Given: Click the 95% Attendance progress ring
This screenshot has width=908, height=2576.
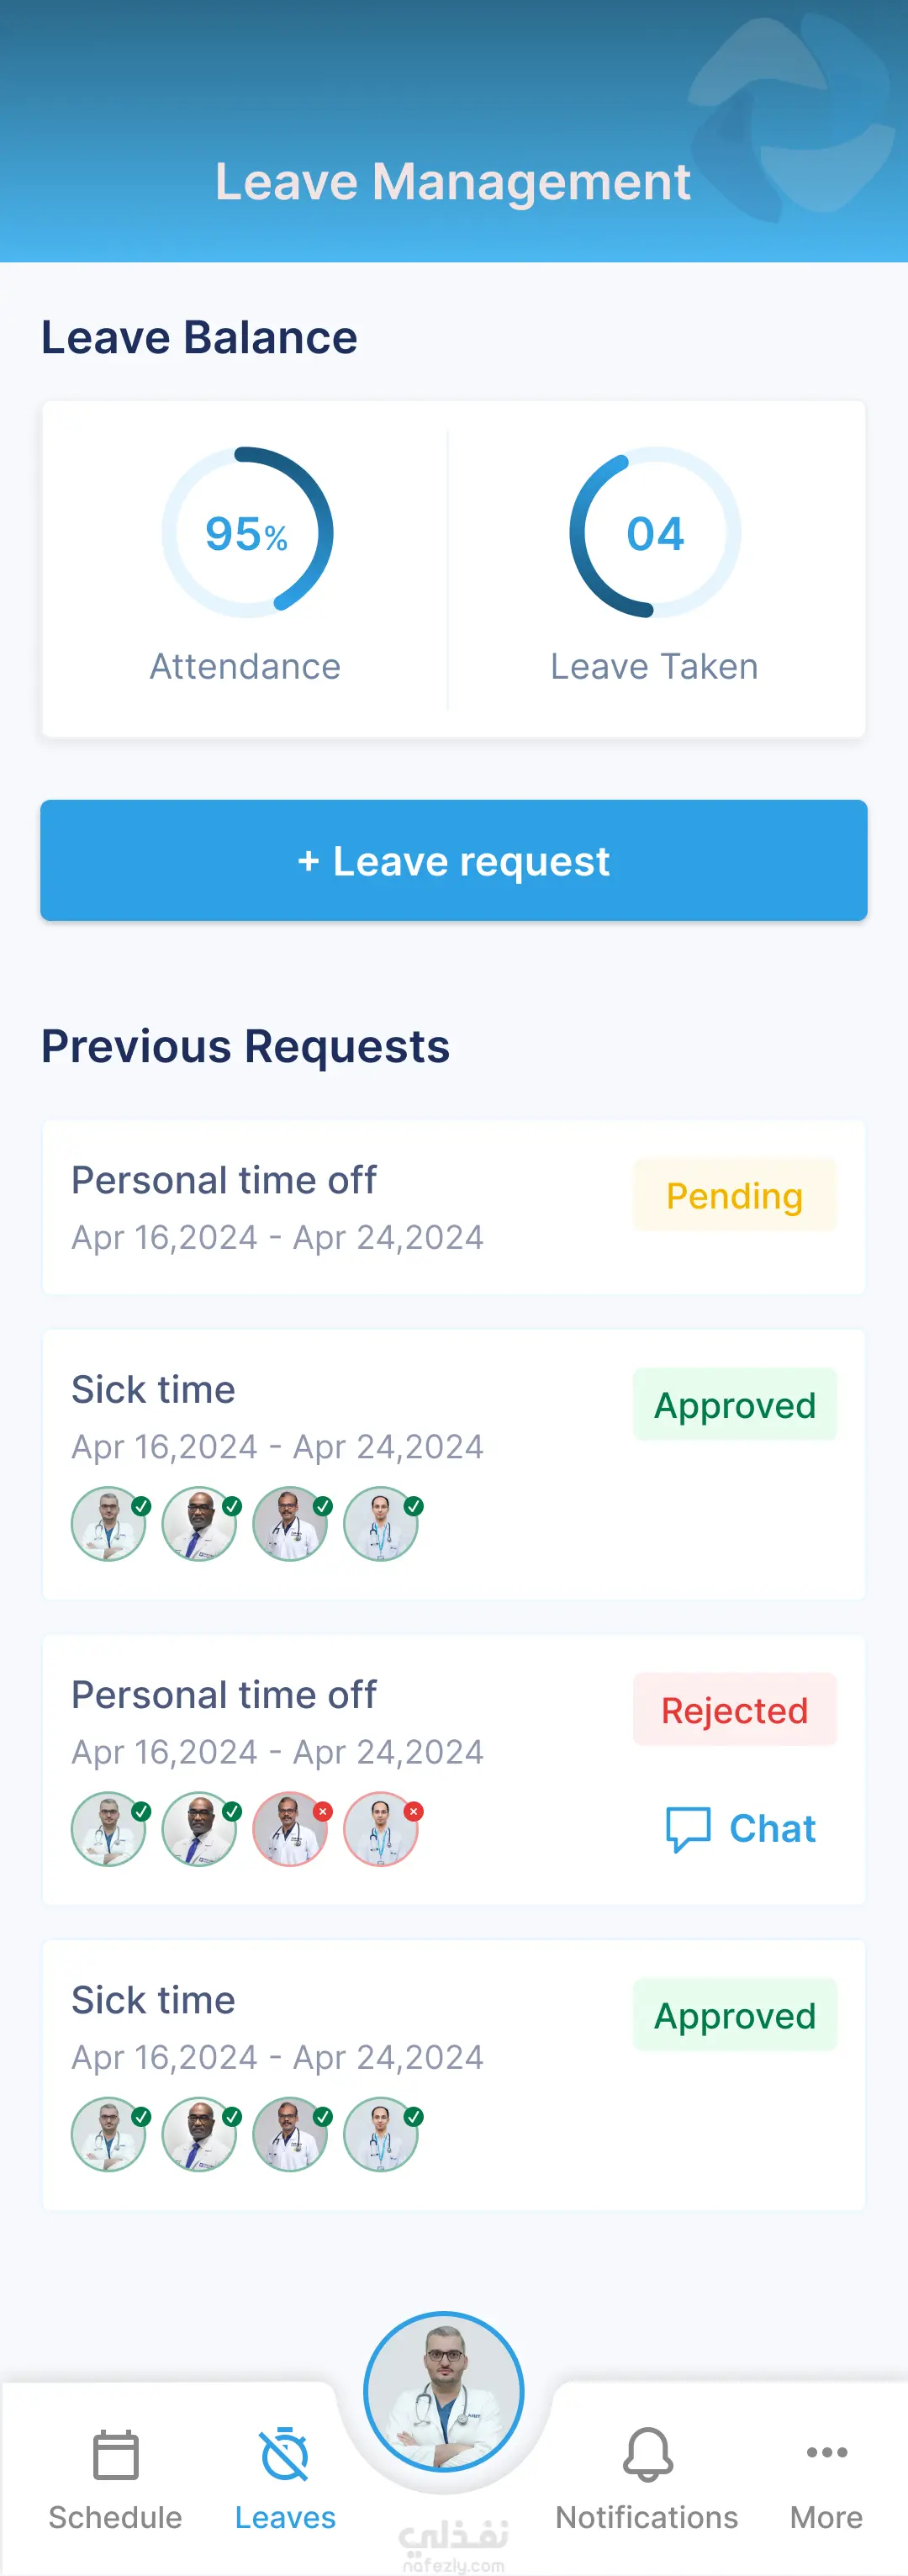Looking at the screenshot, I should coord(247,533).
